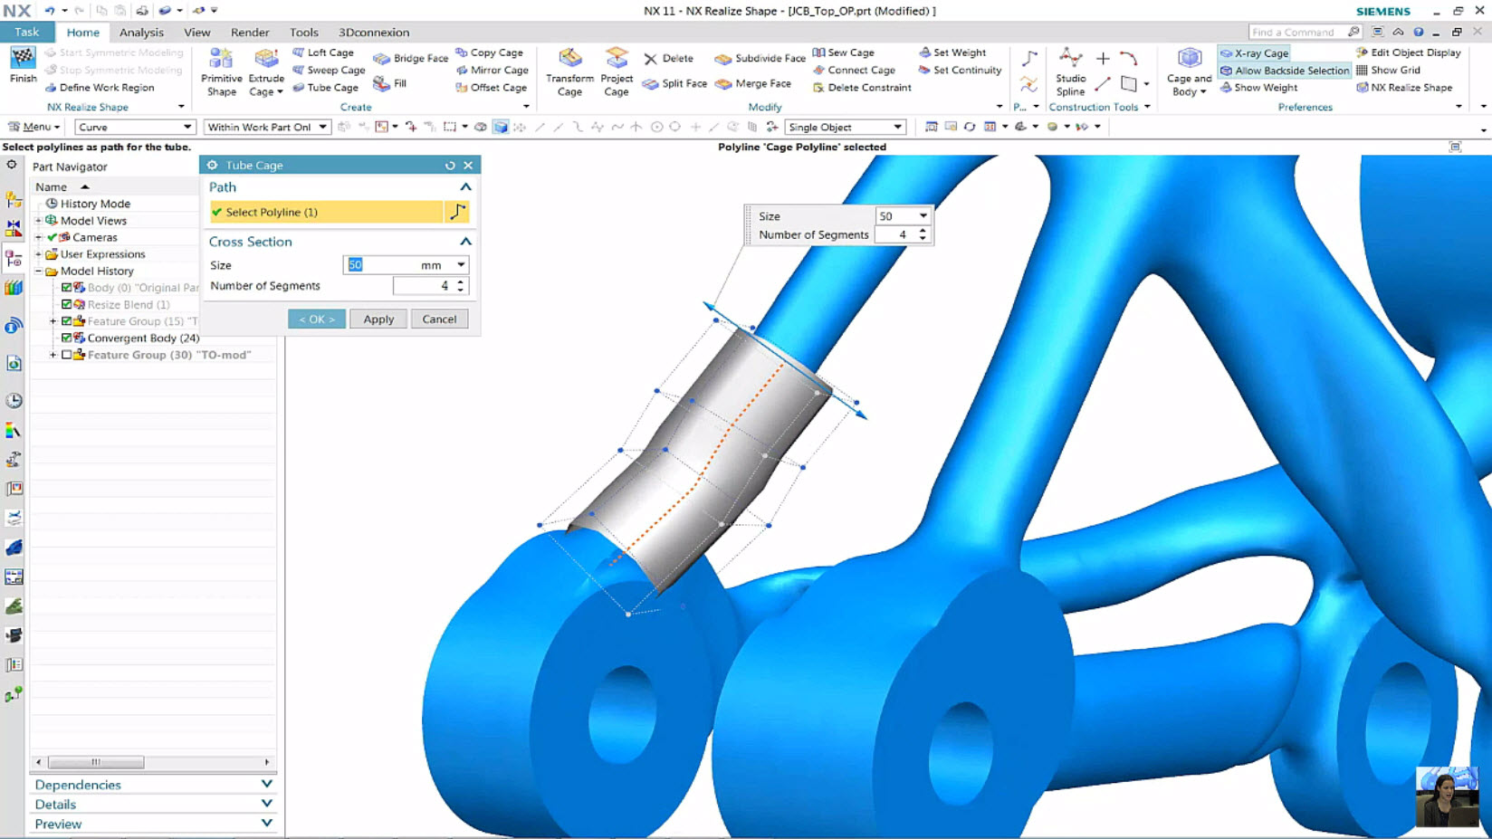The width and height of the screenshot is (1492, 839).
Task: Uncheck the Convergent Body (24) feature
Action: click(67, 338)
